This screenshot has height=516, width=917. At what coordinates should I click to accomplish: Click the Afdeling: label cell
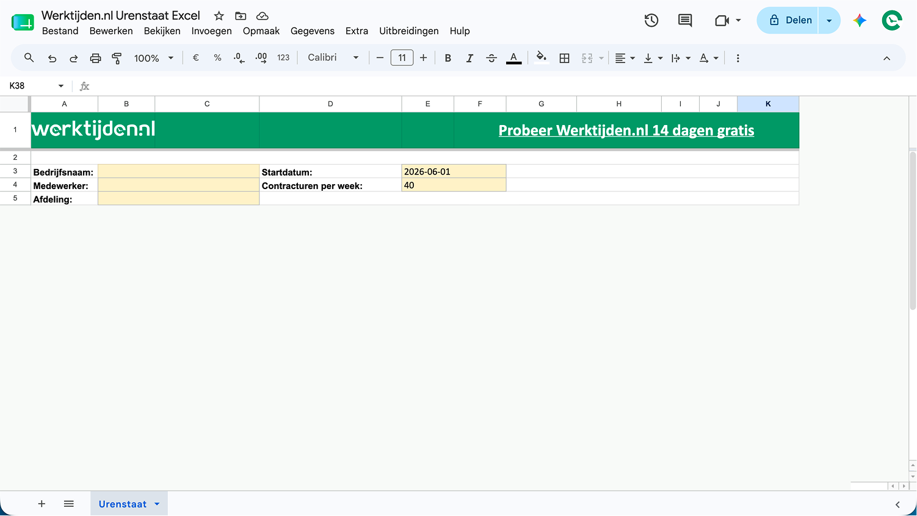(64, 198)
